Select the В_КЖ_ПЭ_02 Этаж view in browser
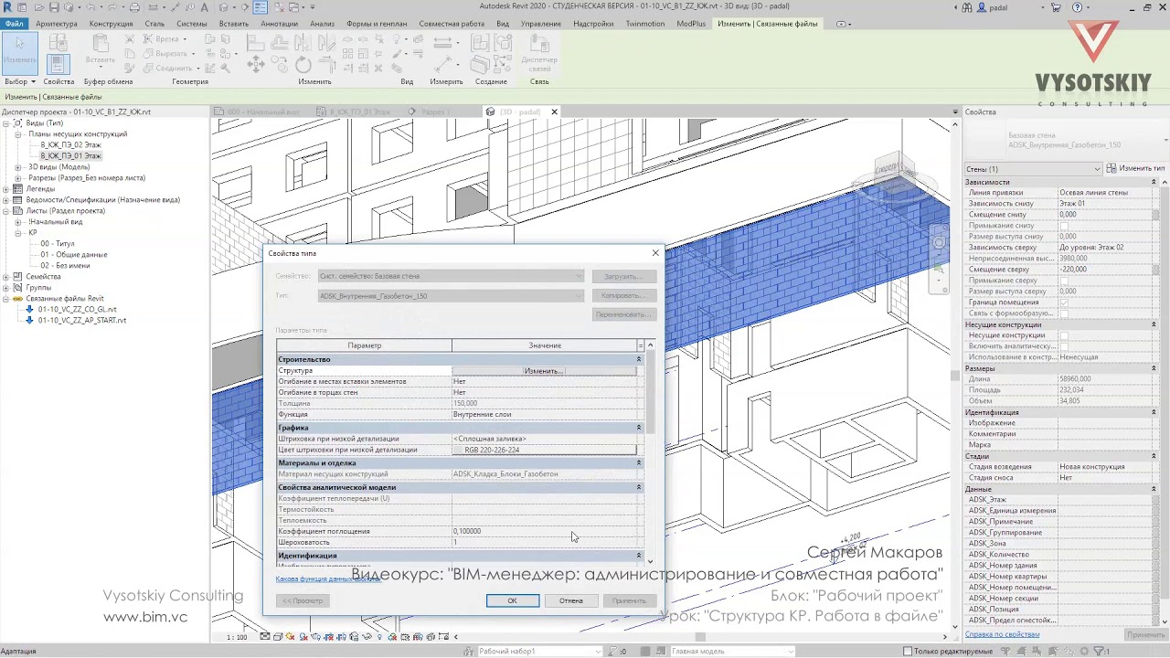 pos(70,145)
